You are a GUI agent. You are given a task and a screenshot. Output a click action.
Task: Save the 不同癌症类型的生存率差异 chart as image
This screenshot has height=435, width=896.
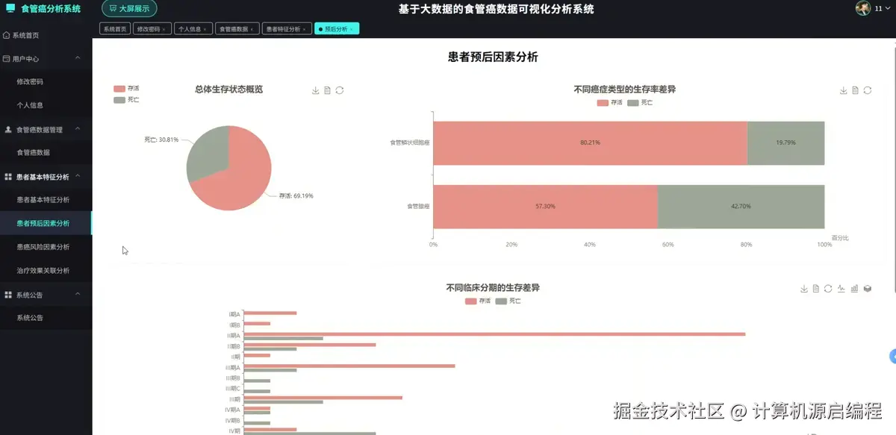click(843, 90)
